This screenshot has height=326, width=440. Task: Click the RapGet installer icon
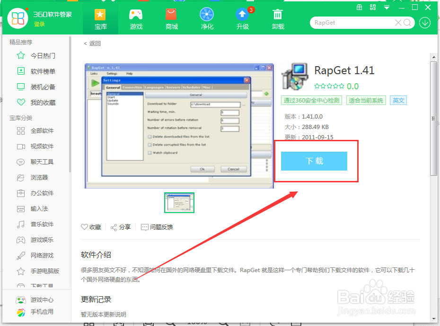[x=295, y=77]
